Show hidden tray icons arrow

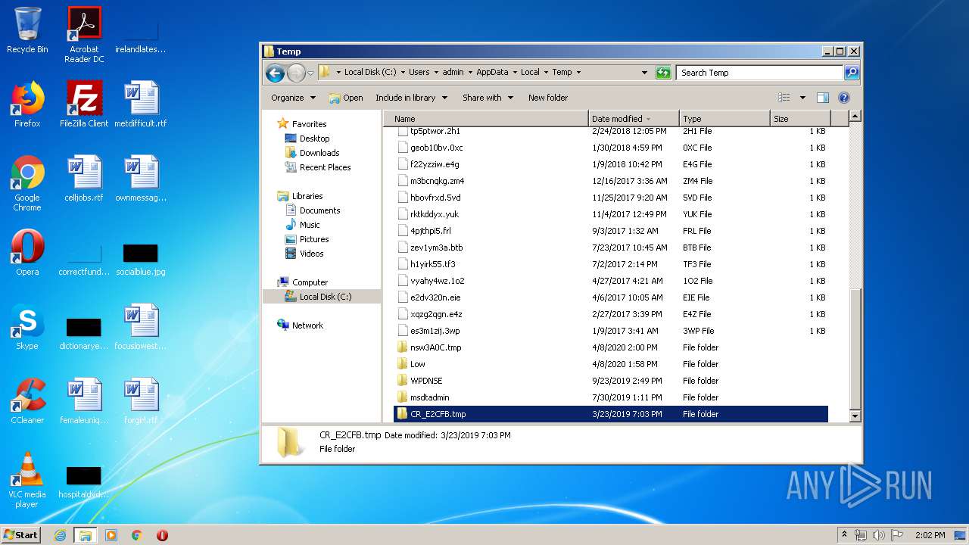(x=844, y=534)
